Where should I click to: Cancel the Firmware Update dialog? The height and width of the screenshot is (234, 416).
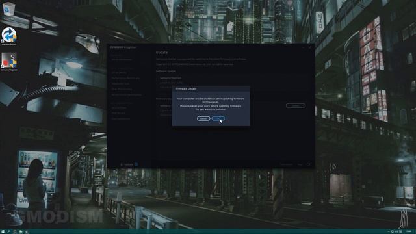[203, 118]
